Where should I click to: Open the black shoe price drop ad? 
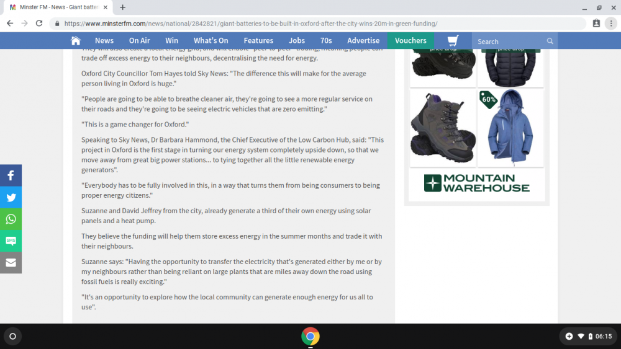[443, 67]
